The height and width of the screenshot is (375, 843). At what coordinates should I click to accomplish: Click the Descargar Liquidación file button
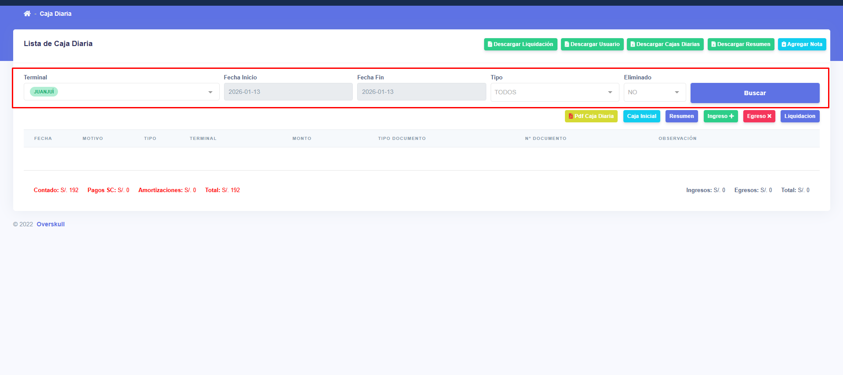[520, 44]
